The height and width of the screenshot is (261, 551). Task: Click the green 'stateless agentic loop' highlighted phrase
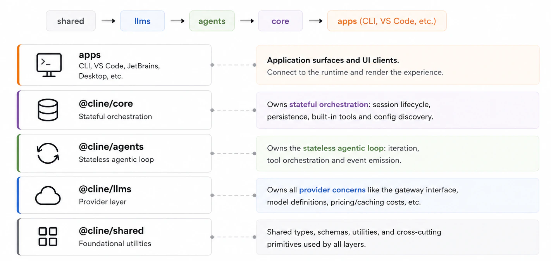343,148
